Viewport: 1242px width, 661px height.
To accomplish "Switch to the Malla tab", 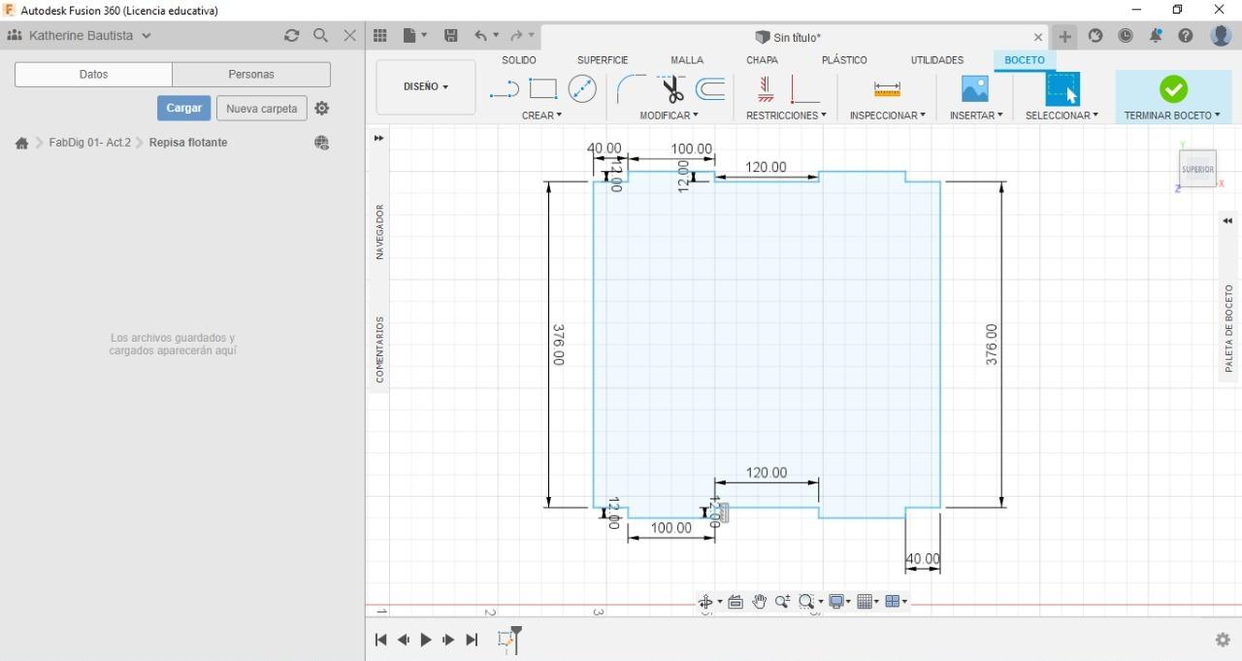I will (687, 60).
